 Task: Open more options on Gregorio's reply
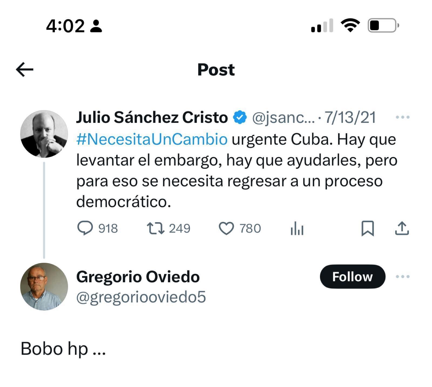point(403,277)
